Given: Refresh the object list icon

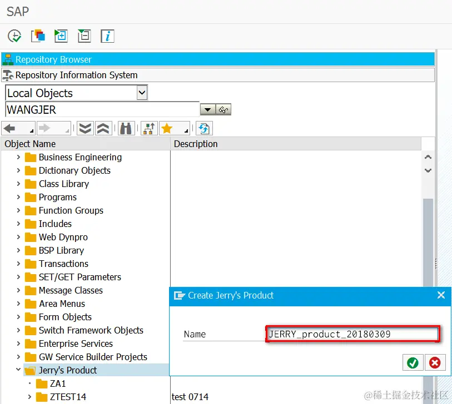Looking at the screenshot, I should click(x=204, y=128).
